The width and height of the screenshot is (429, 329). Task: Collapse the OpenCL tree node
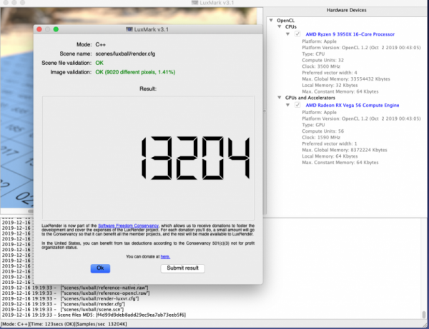pos(271,20)
